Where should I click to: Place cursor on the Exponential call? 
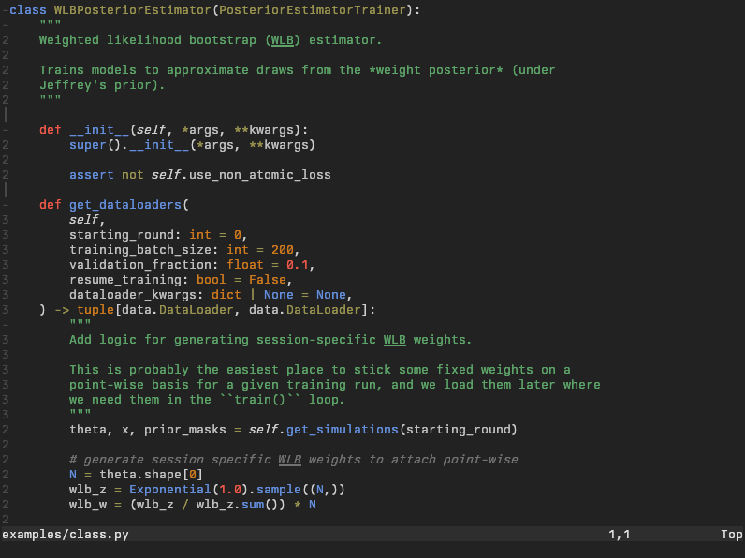pos(169,490)
